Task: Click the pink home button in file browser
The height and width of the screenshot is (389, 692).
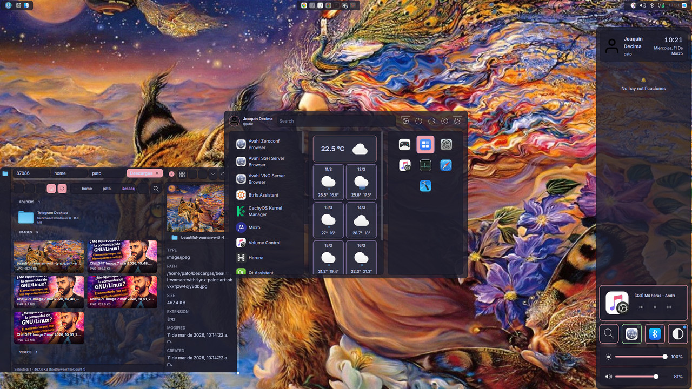Action: click(x=51, y=189)
